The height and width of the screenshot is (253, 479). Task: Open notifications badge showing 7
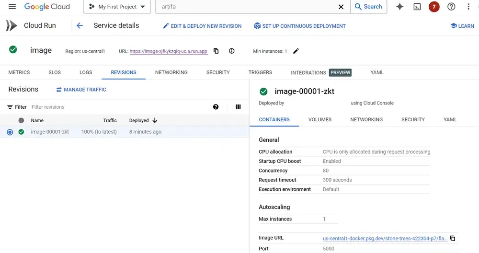pos(434,7)
